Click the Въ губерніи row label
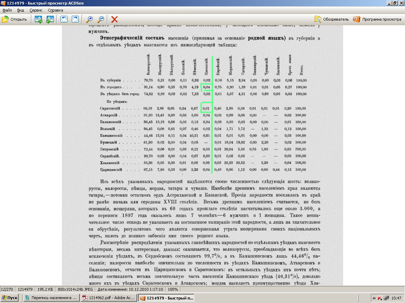405x303 pixels. pyautogui.click(x=110, y=80)
